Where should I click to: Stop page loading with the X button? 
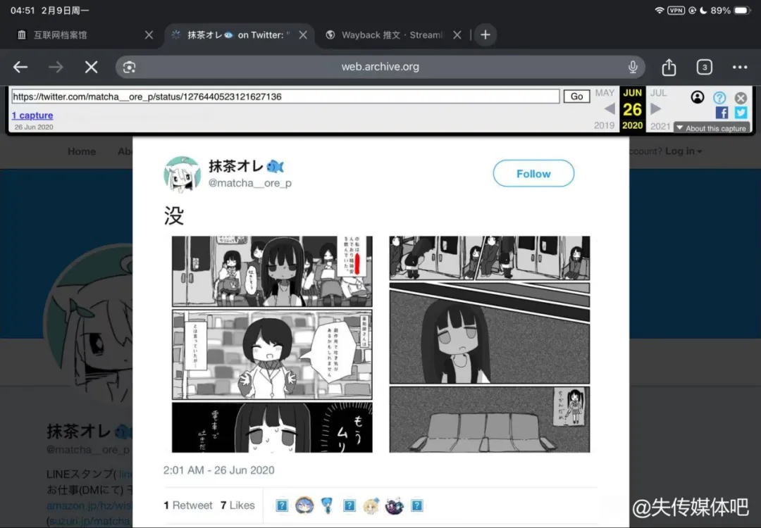click(91, 67)
